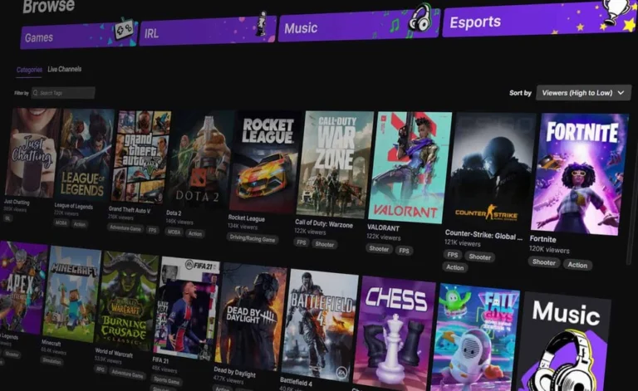Open the Dead by Daylight cover

click(x=250, y=316)
